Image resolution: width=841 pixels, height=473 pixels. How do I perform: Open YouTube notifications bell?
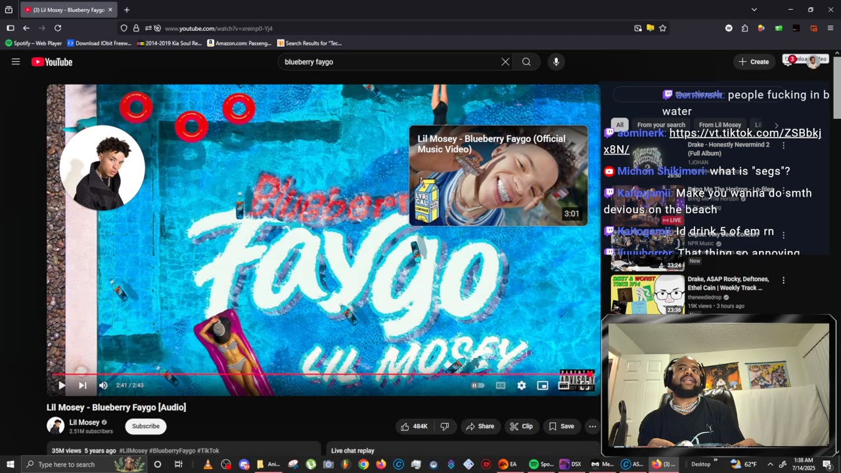[788, 62]
